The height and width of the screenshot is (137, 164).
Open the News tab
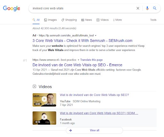point(86,20)
